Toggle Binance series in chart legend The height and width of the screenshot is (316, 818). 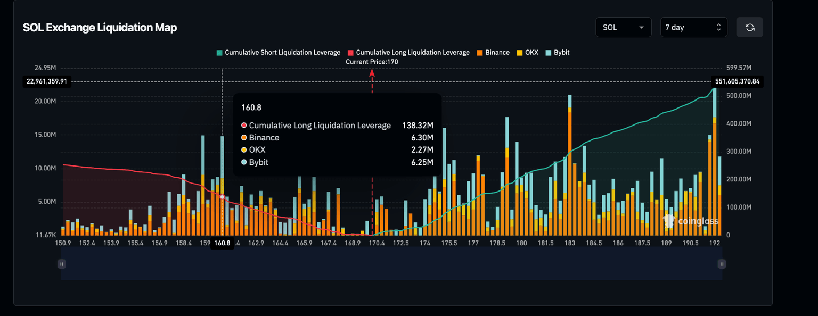(497, 53)
